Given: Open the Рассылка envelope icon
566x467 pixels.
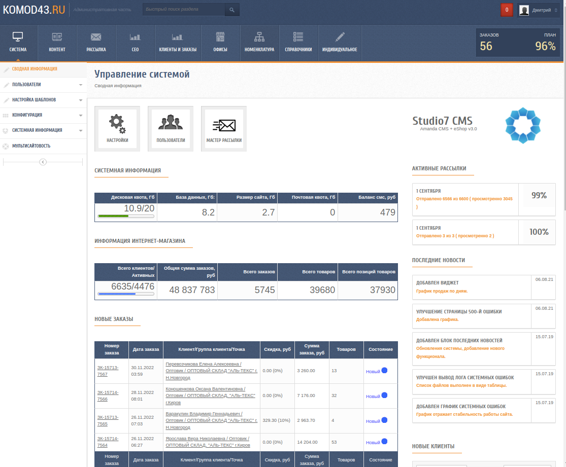Looking at the screenshot, I should [96, 38].
